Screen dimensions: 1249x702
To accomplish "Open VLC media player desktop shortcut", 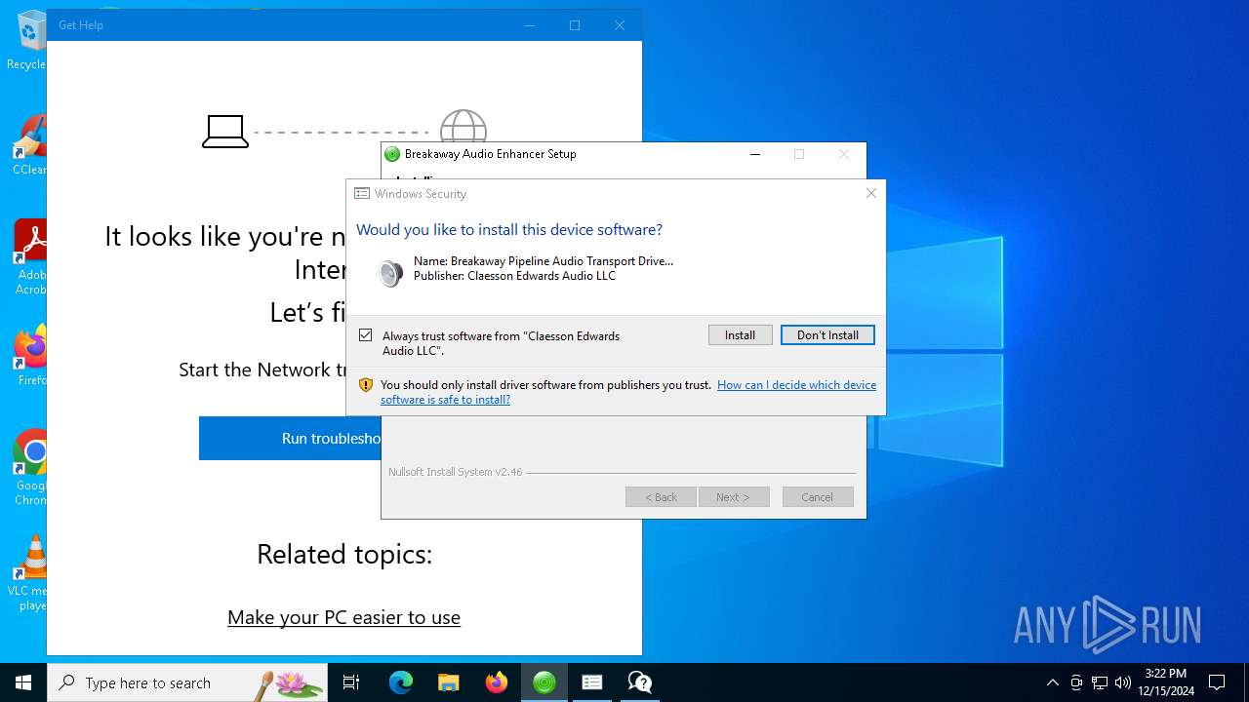I will pyautogui.click(x=29, y=573).
